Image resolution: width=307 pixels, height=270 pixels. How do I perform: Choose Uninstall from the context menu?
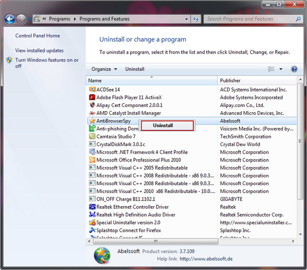(167, 125)
